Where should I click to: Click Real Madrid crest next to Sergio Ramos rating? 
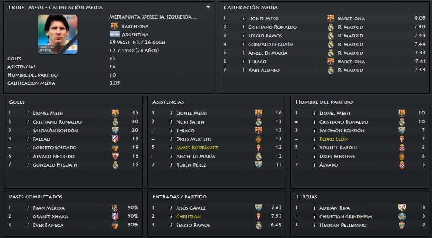(x=331, y=36)
